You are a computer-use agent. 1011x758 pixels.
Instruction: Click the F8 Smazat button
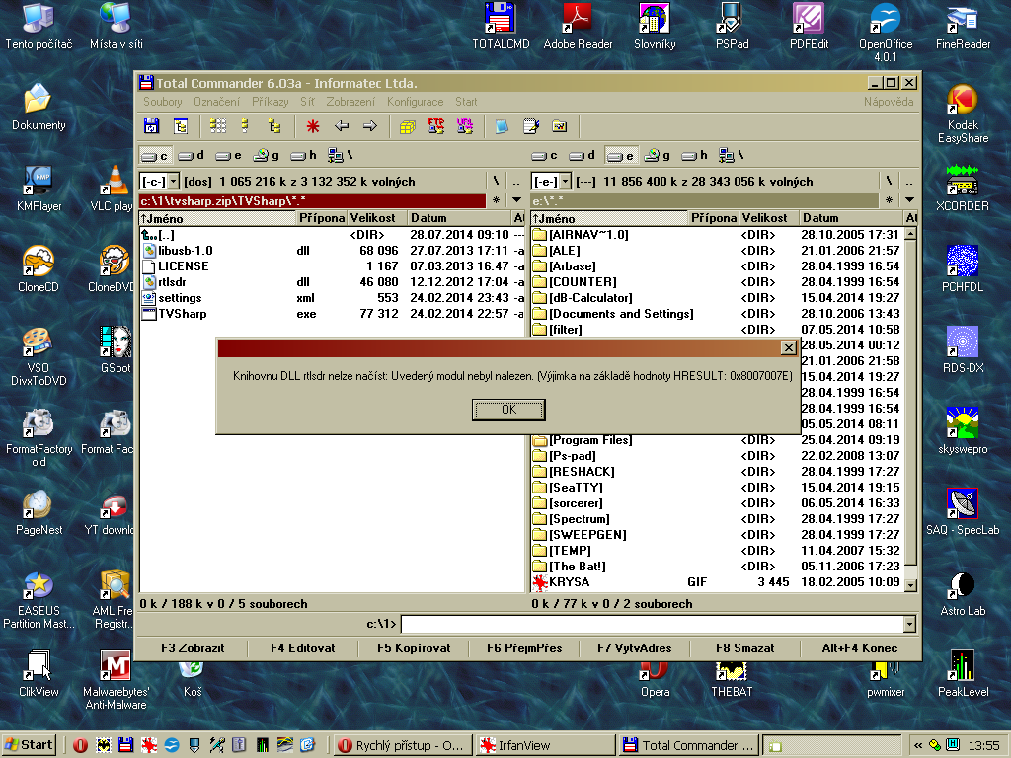click(744, 648)
